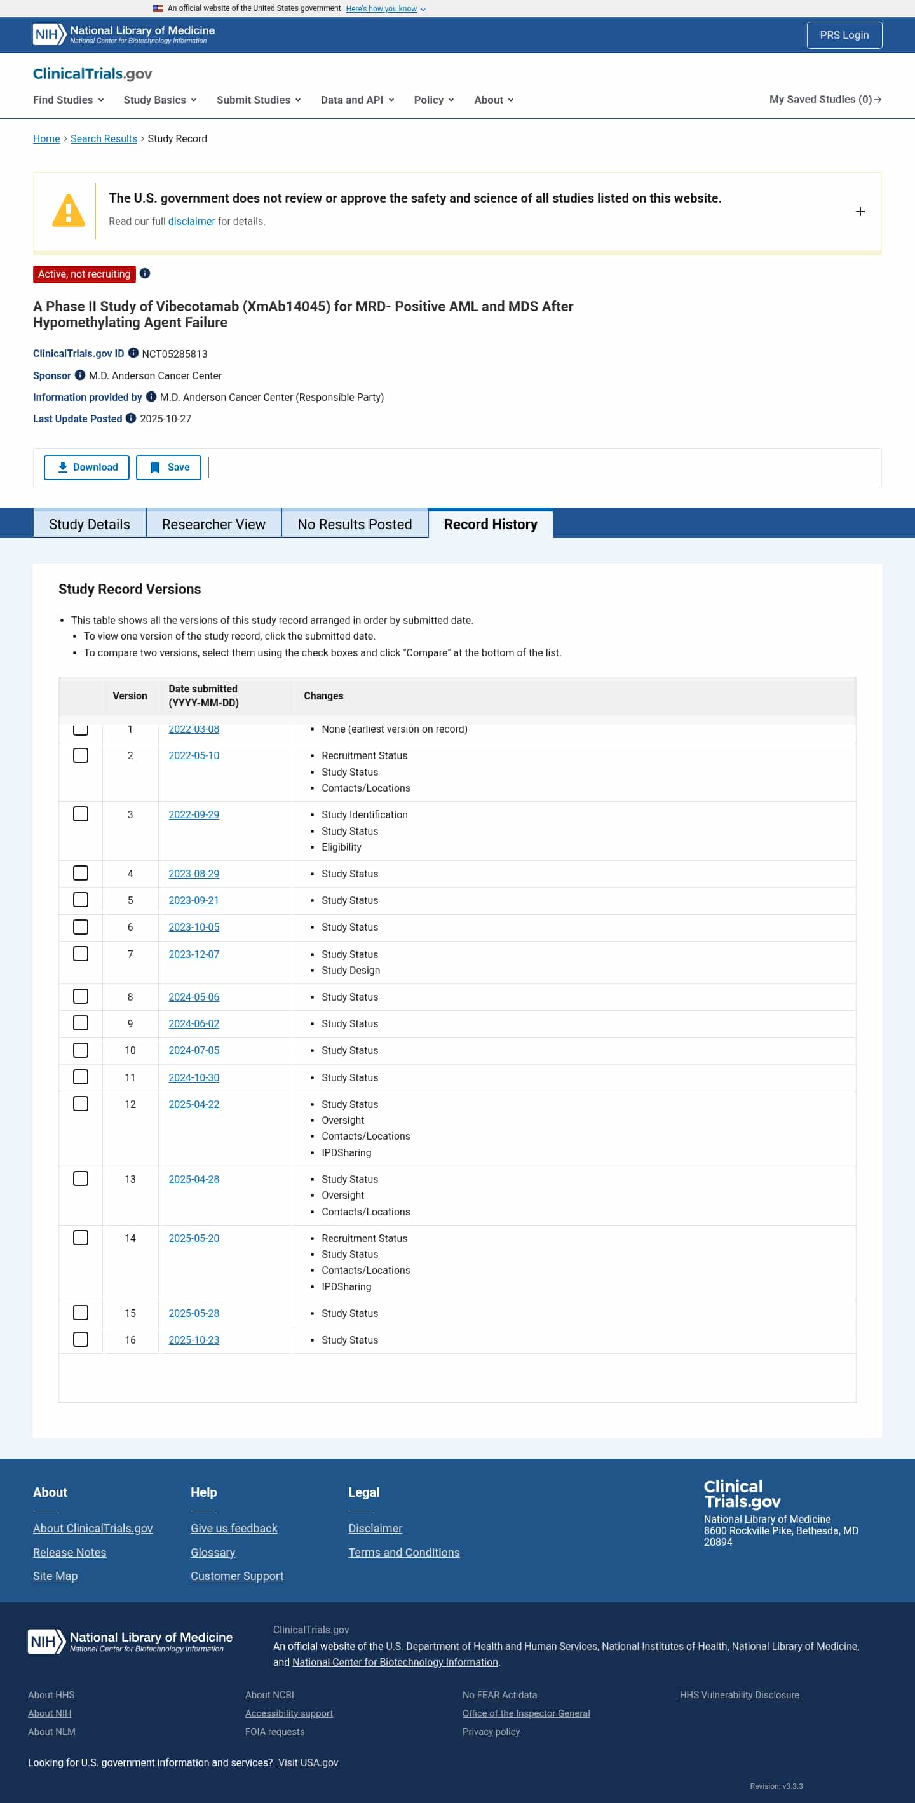This screenshot has width=915, height=1803.
Task: Expand the disclaimer banner with plus icon
Action: click(860, 212)
